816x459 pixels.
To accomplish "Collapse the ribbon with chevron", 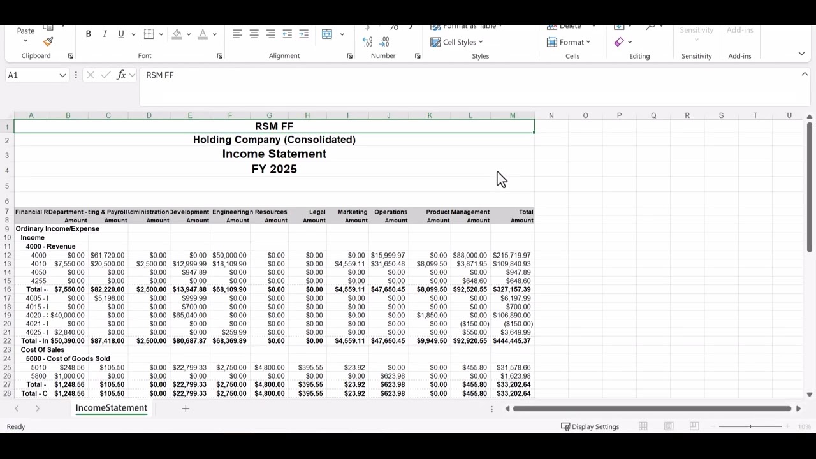I will coord(801,54).
